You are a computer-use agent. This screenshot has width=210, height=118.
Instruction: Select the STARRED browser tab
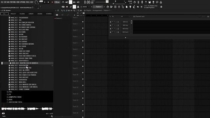pyautogui.click(x=49, y=14)
